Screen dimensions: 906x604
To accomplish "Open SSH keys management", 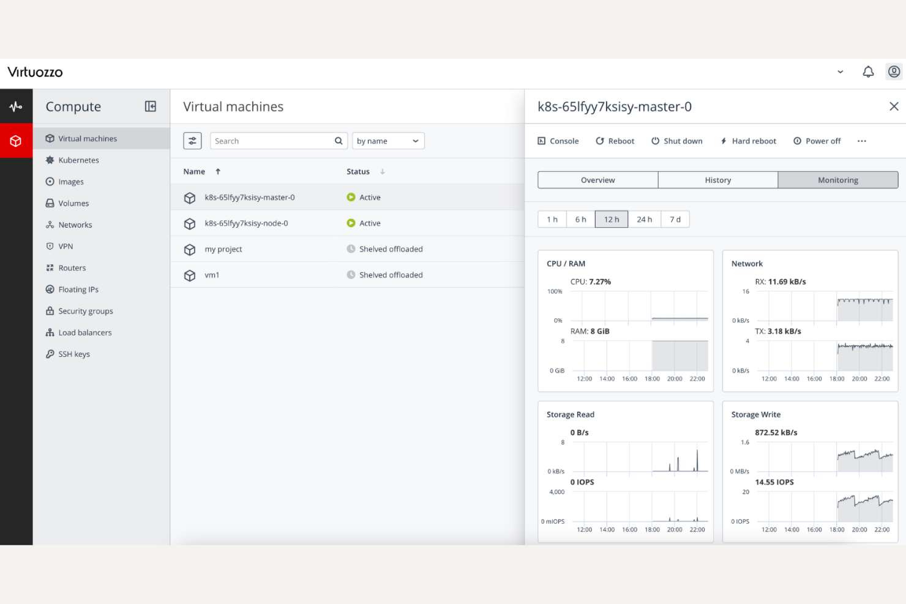I will click(73, 354).
